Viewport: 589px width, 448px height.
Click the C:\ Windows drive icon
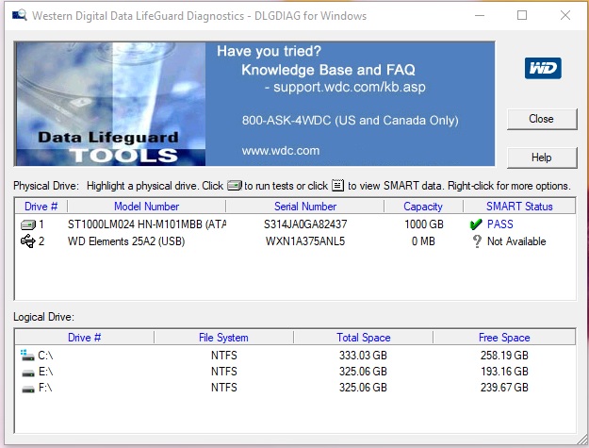pos(27,356)
